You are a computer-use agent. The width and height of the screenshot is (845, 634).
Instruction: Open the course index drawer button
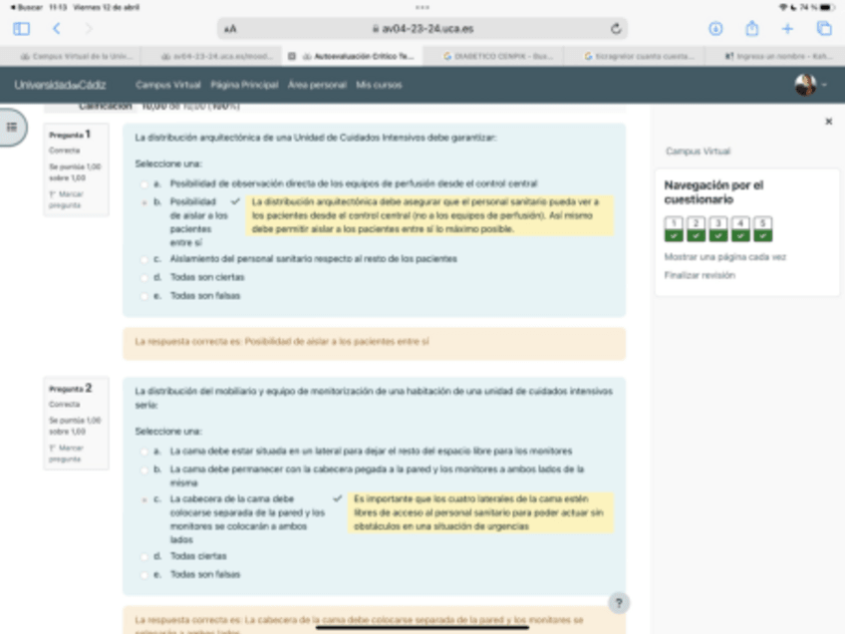pos(12,128)
